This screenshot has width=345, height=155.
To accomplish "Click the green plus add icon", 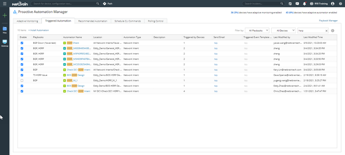I will [5, 15].
